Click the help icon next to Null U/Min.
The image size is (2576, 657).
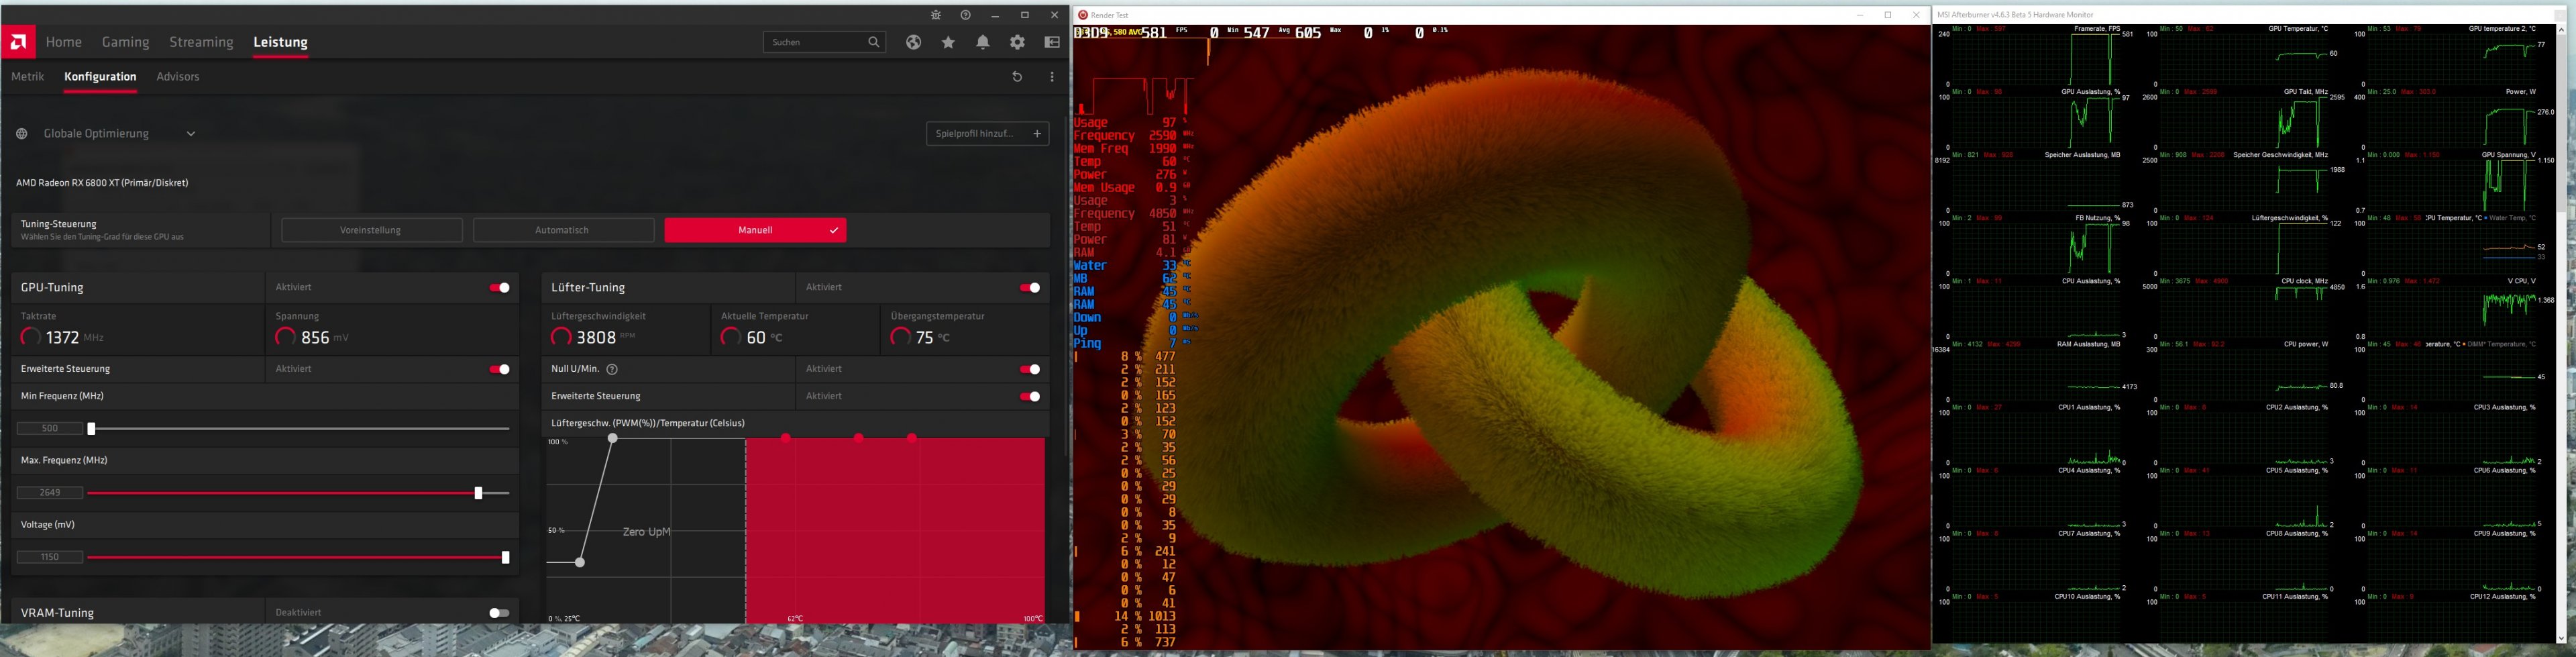[x=612, y=369]
